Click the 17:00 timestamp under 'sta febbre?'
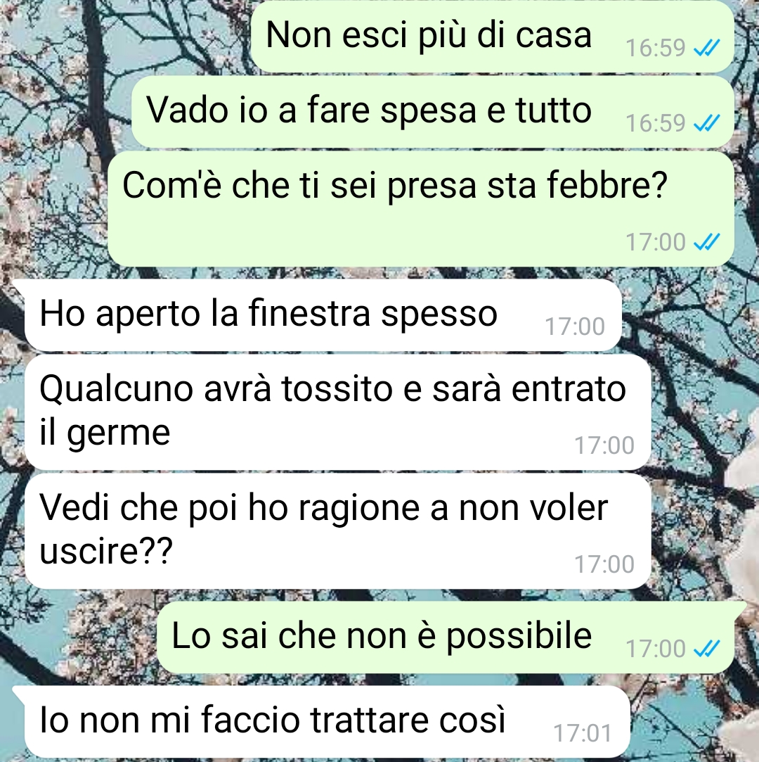Viewport: 759px width, 762px height. [655, 241]
